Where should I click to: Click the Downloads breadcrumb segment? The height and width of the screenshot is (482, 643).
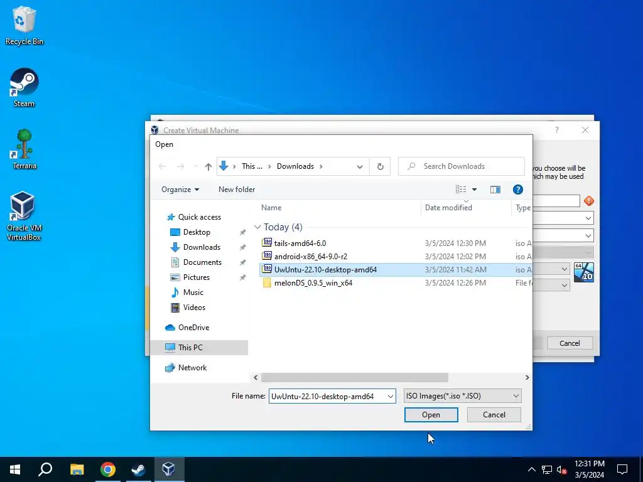[x=295, y=166]
